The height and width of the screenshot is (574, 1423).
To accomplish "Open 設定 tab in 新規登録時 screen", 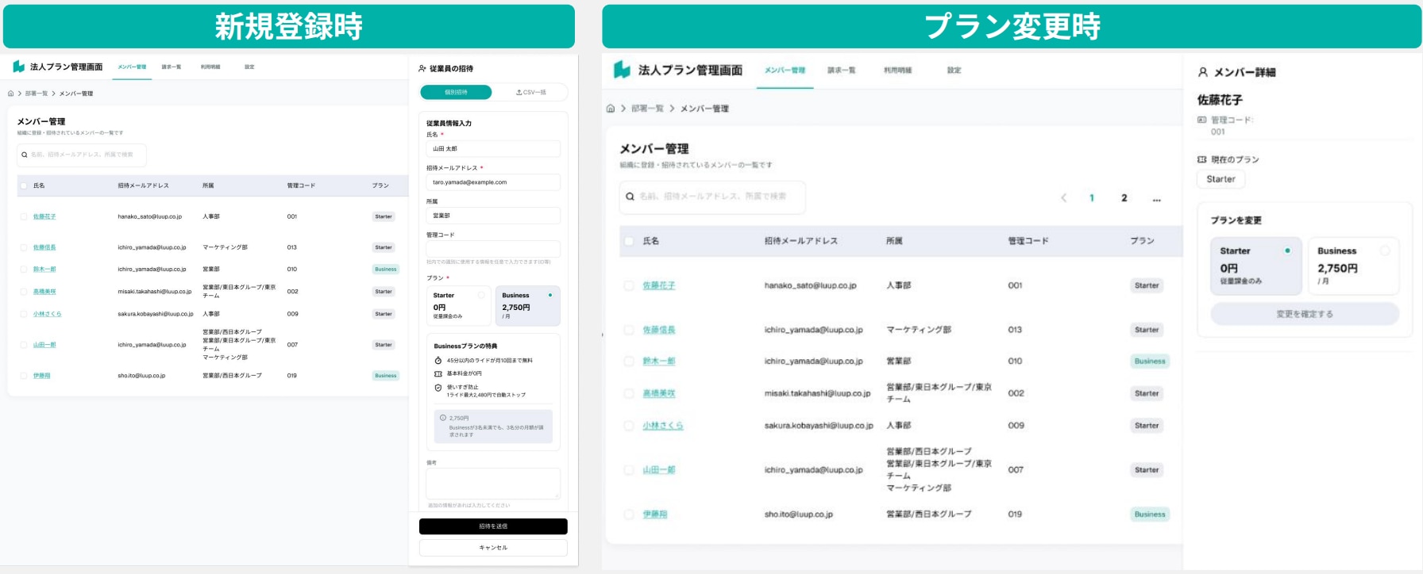I will (x=249, y=67).
